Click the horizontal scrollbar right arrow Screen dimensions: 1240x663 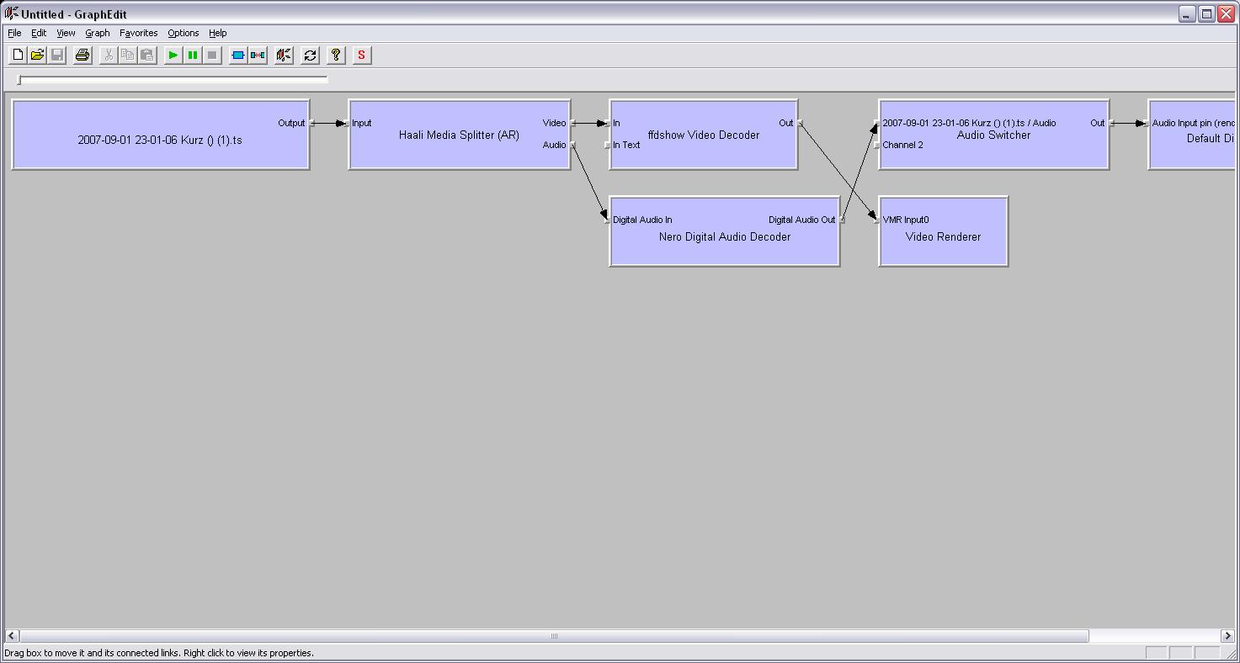(x=1227, y=636)
